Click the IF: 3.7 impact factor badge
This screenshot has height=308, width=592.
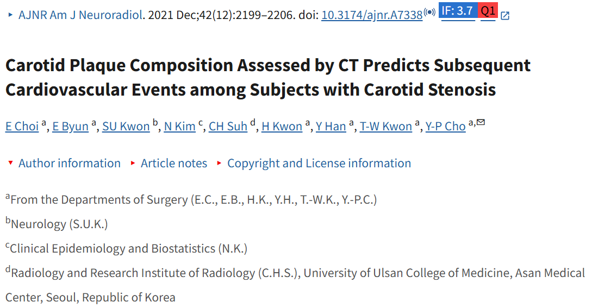(458, 10)
